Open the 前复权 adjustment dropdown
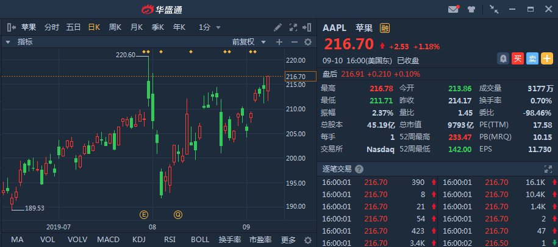 pyautogui.click(x=249, y=42)
